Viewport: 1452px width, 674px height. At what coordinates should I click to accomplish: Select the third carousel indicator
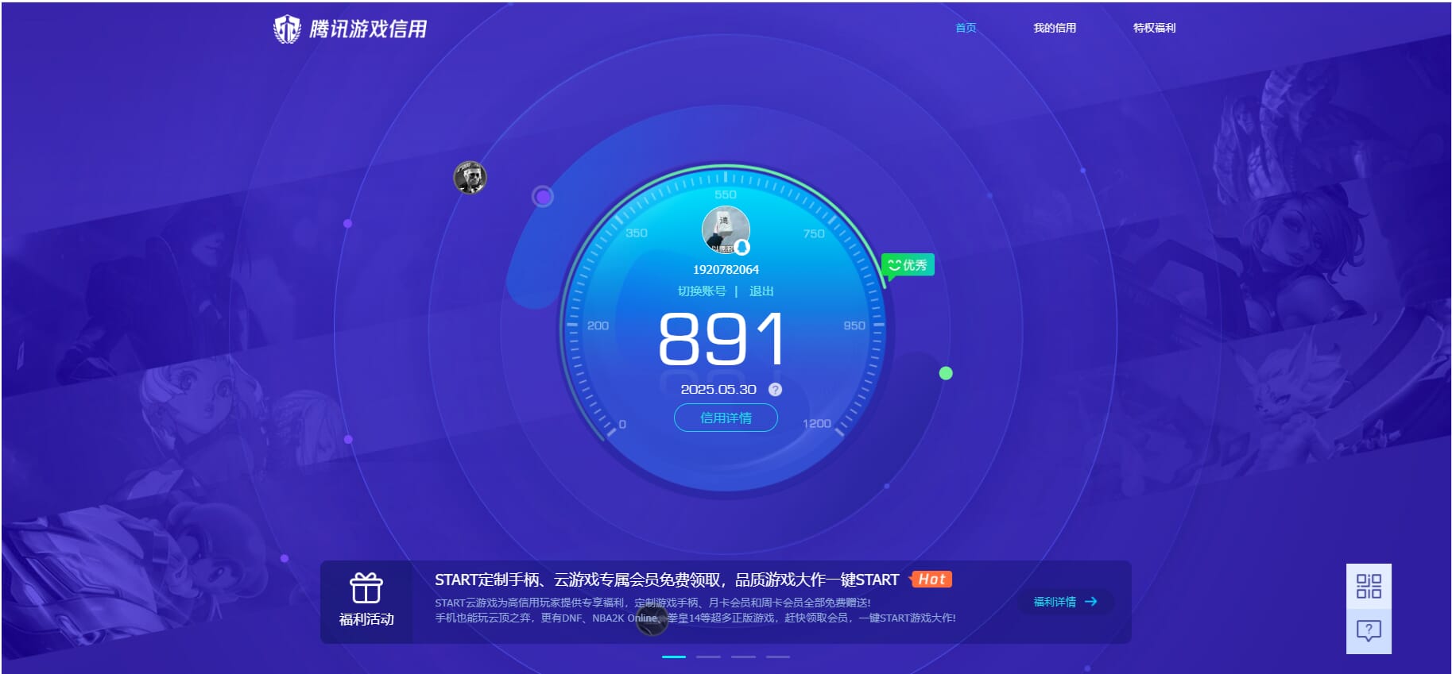tap(743, 657)
